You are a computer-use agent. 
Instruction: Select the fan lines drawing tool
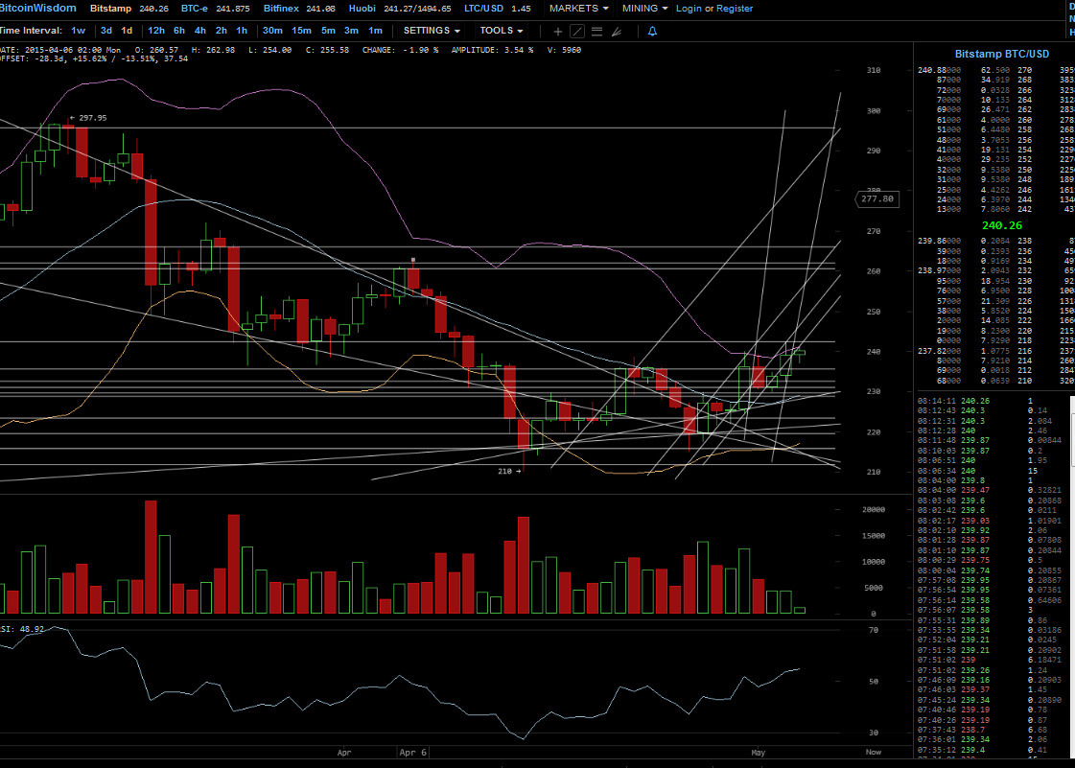[617, 31]
